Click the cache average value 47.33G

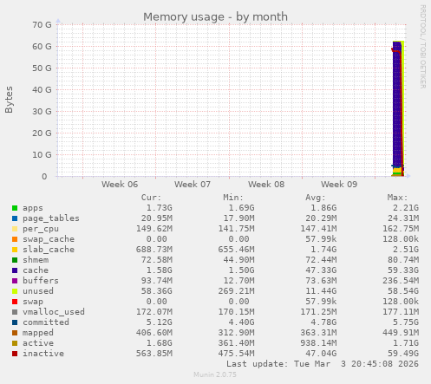click(321, 270)
